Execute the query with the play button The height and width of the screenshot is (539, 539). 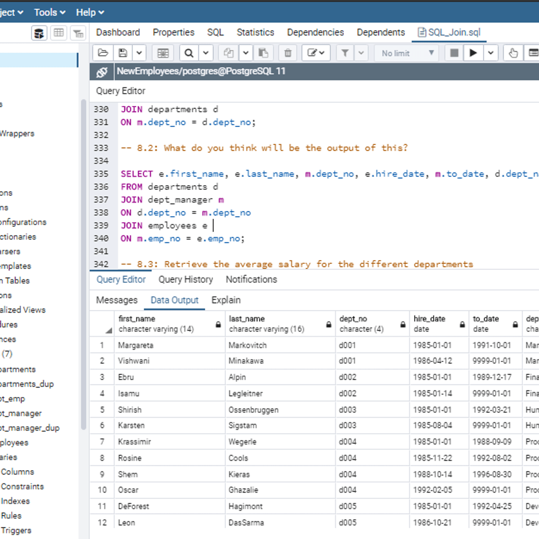473,53
